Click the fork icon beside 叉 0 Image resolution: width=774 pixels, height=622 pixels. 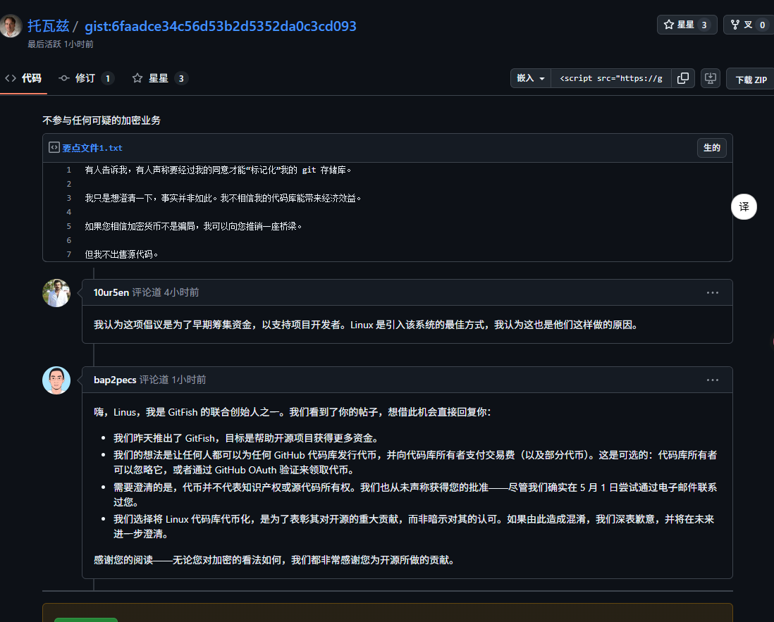(x=735, y=25)
